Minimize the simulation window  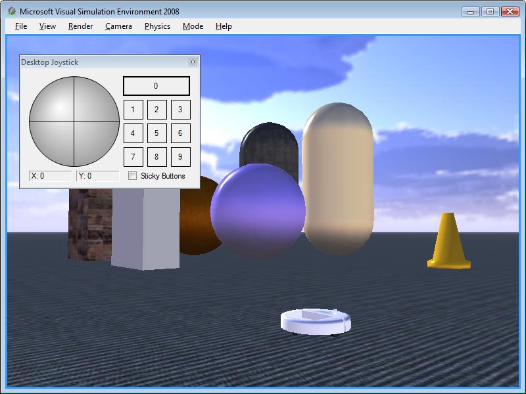point(470,12)
